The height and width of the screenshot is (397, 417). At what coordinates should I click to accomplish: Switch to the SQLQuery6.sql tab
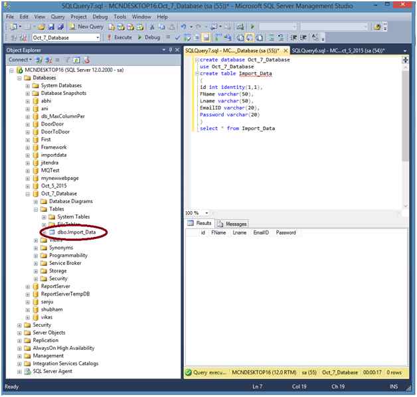click(339, 50)
